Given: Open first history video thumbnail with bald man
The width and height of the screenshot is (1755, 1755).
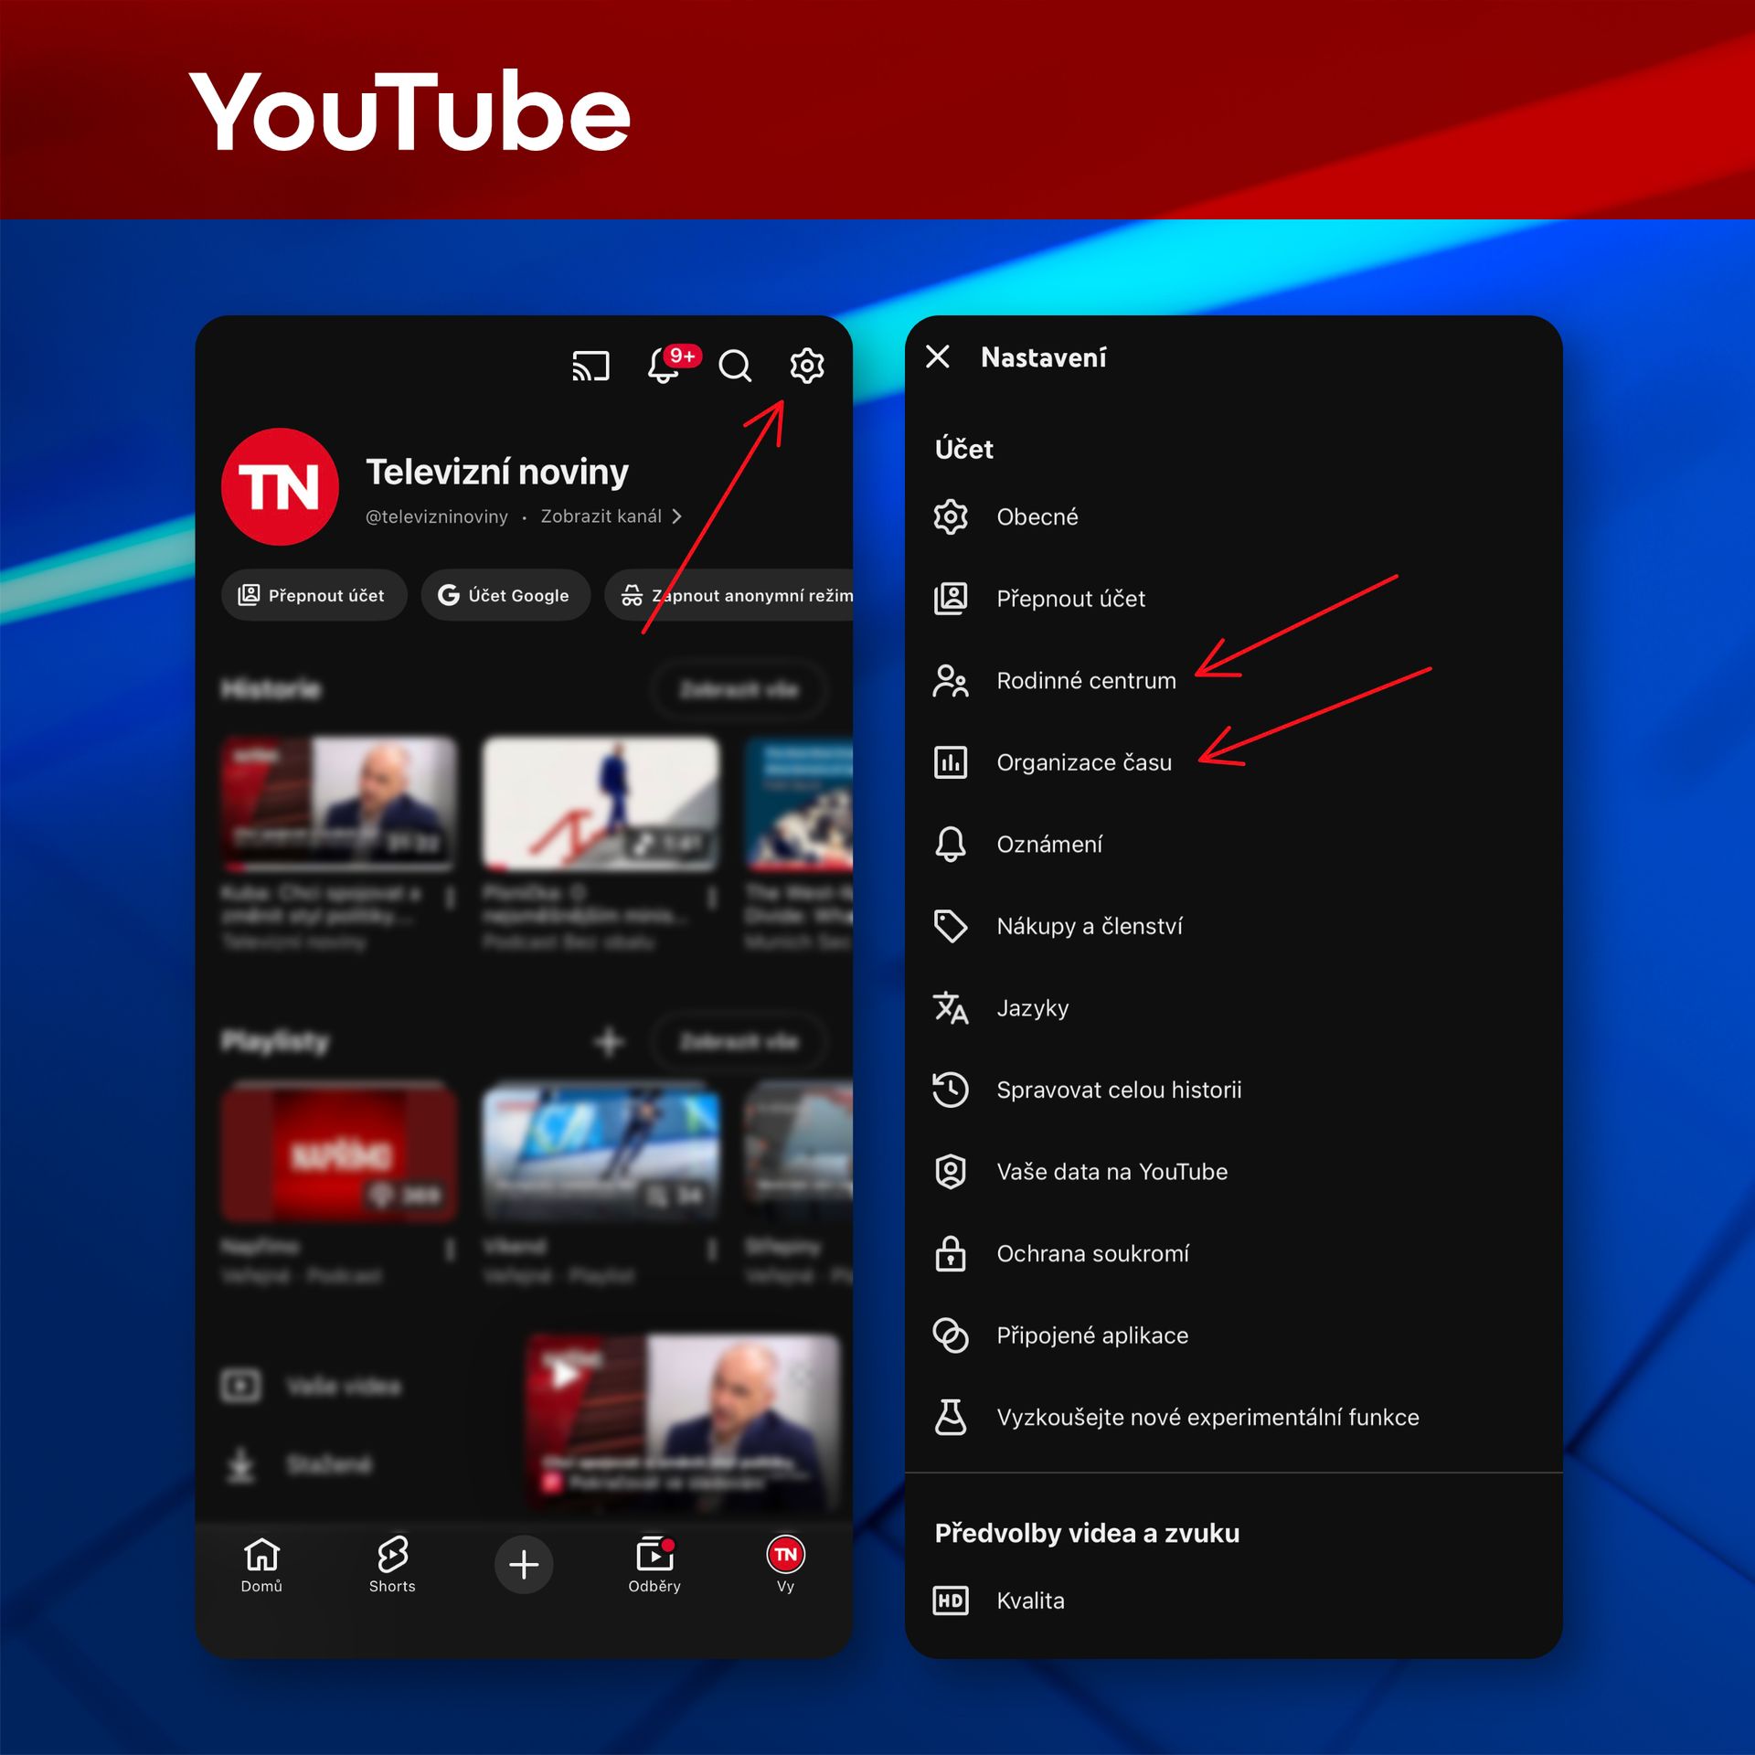Looking at the screenshot, I should coord(339,804).
